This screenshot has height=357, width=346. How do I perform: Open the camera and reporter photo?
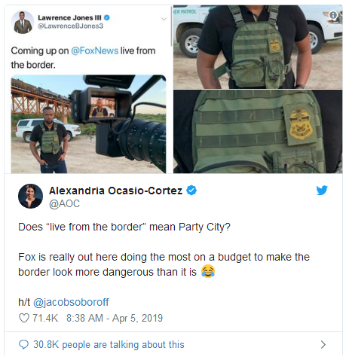tap(88, 124)
